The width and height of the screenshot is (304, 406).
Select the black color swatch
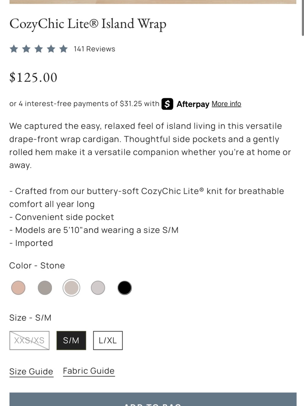125,288
